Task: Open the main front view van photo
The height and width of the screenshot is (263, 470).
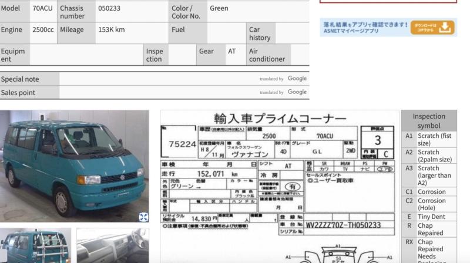Action: [74, 166]
